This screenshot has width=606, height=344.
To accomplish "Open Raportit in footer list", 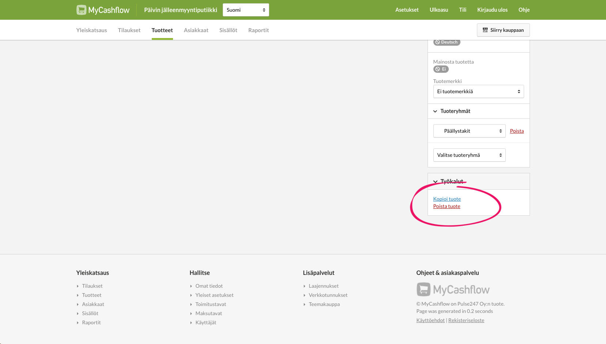I will tap(91, 322).
